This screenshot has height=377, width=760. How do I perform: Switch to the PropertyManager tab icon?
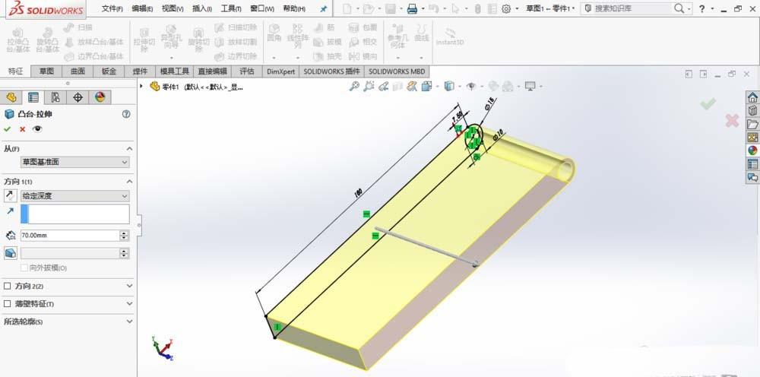coord(33,97)
